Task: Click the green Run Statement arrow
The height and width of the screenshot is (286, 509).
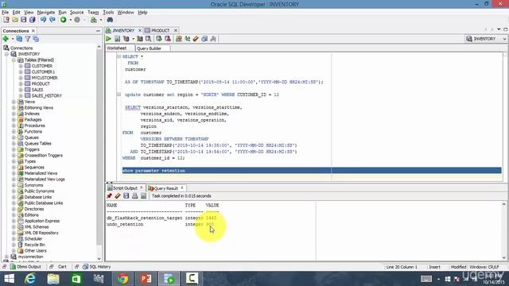Action: click(x=108, y=39)
